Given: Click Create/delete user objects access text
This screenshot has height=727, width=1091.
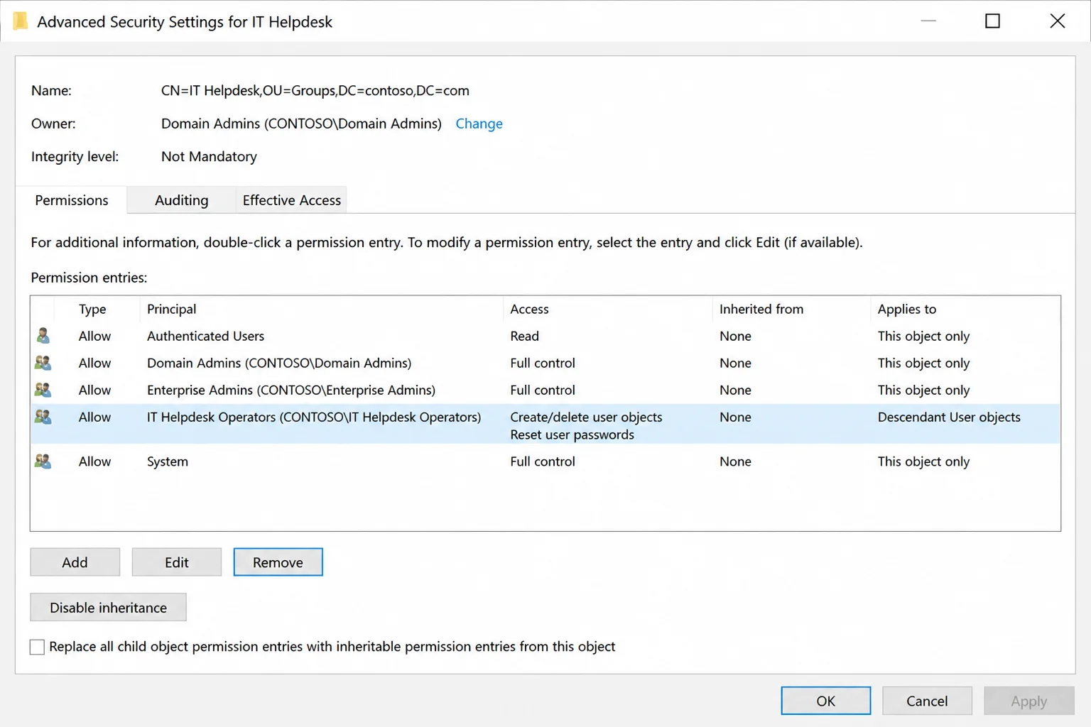Looking at the screenshot, I should 586,417.
